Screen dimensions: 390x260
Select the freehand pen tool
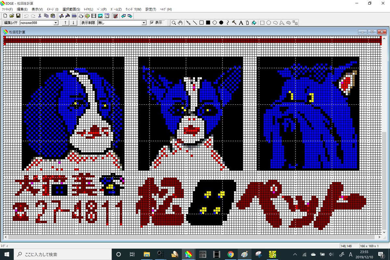(188, 23)
